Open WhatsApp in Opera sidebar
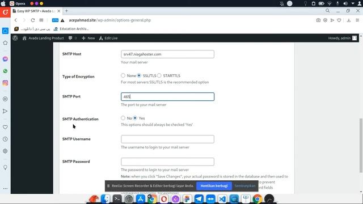363x204 pixels. click(5, 71)
